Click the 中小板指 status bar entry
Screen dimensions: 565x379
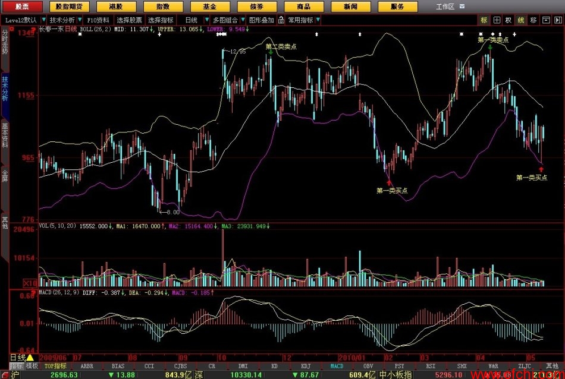click(395, 375)
